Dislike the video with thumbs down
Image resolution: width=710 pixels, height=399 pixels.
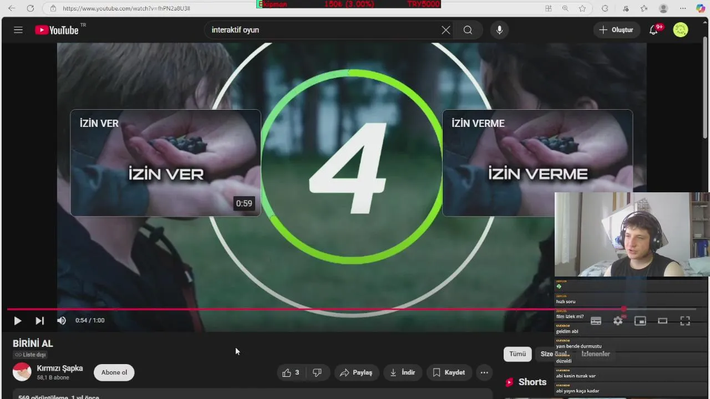coord(317,372)
